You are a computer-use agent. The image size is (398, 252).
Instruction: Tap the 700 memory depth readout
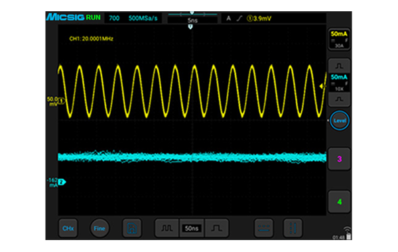coord(114,19)
